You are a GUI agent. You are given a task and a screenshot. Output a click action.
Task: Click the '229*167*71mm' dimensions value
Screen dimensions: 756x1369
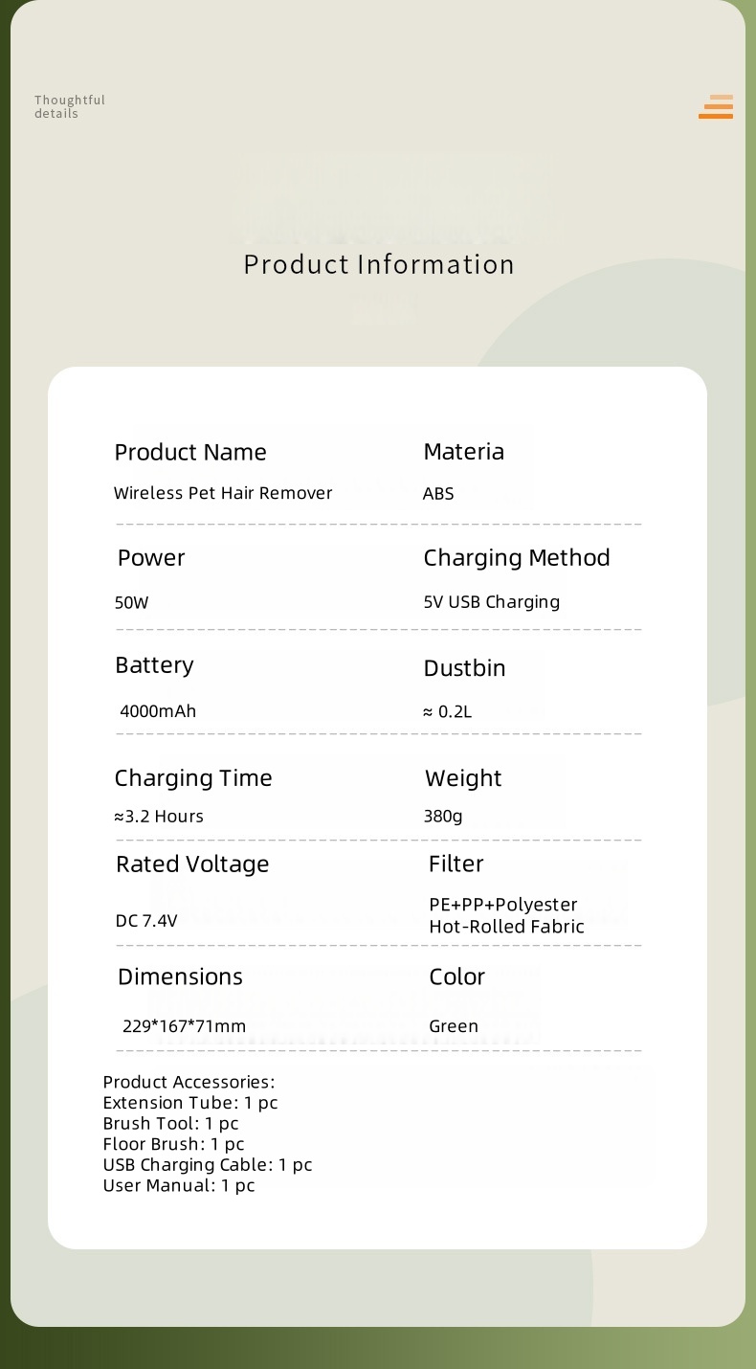(x=184, y=1026)
